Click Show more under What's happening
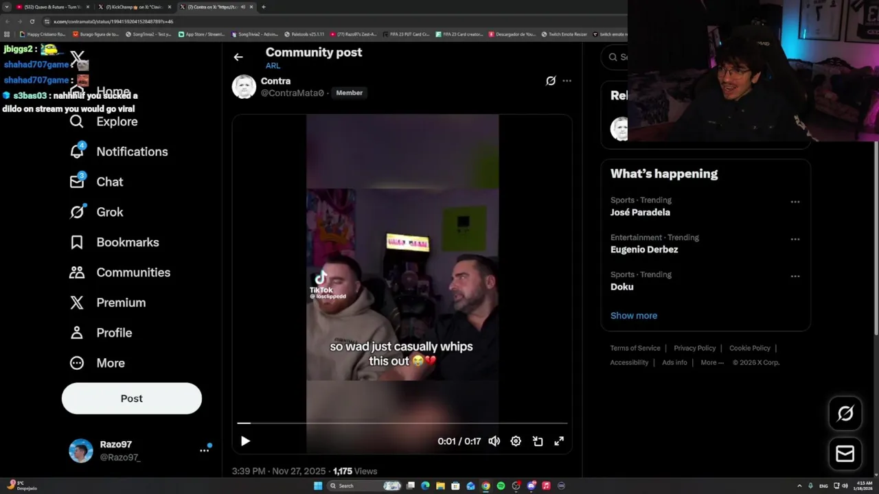Image resolution: width=879 pixels, height=494 pixels. tap(634, 316)
